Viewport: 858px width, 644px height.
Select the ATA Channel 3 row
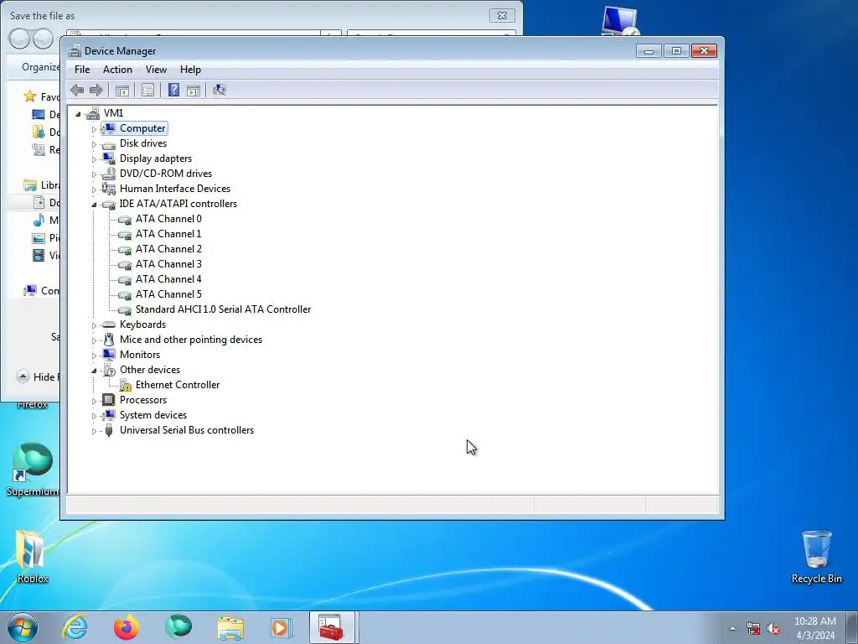168,264
